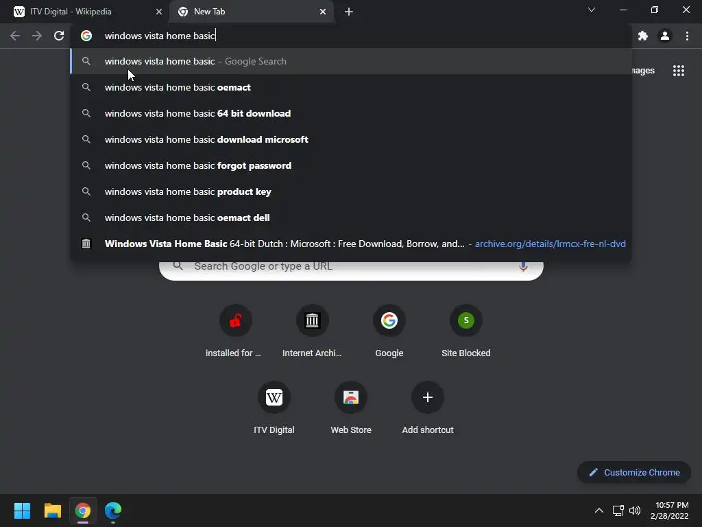Open the clock and date in taskbar
Image resolution: width=702 pixels, height=527 pixels.
(x=669, y=511)
